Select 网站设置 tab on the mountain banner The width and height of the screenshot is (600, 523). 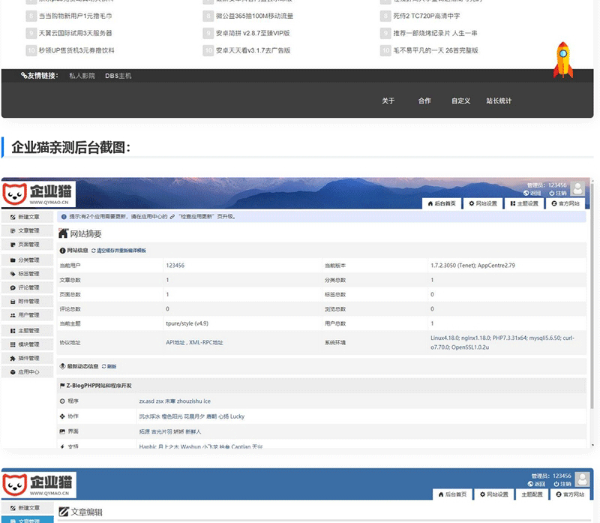pos(483,203)
